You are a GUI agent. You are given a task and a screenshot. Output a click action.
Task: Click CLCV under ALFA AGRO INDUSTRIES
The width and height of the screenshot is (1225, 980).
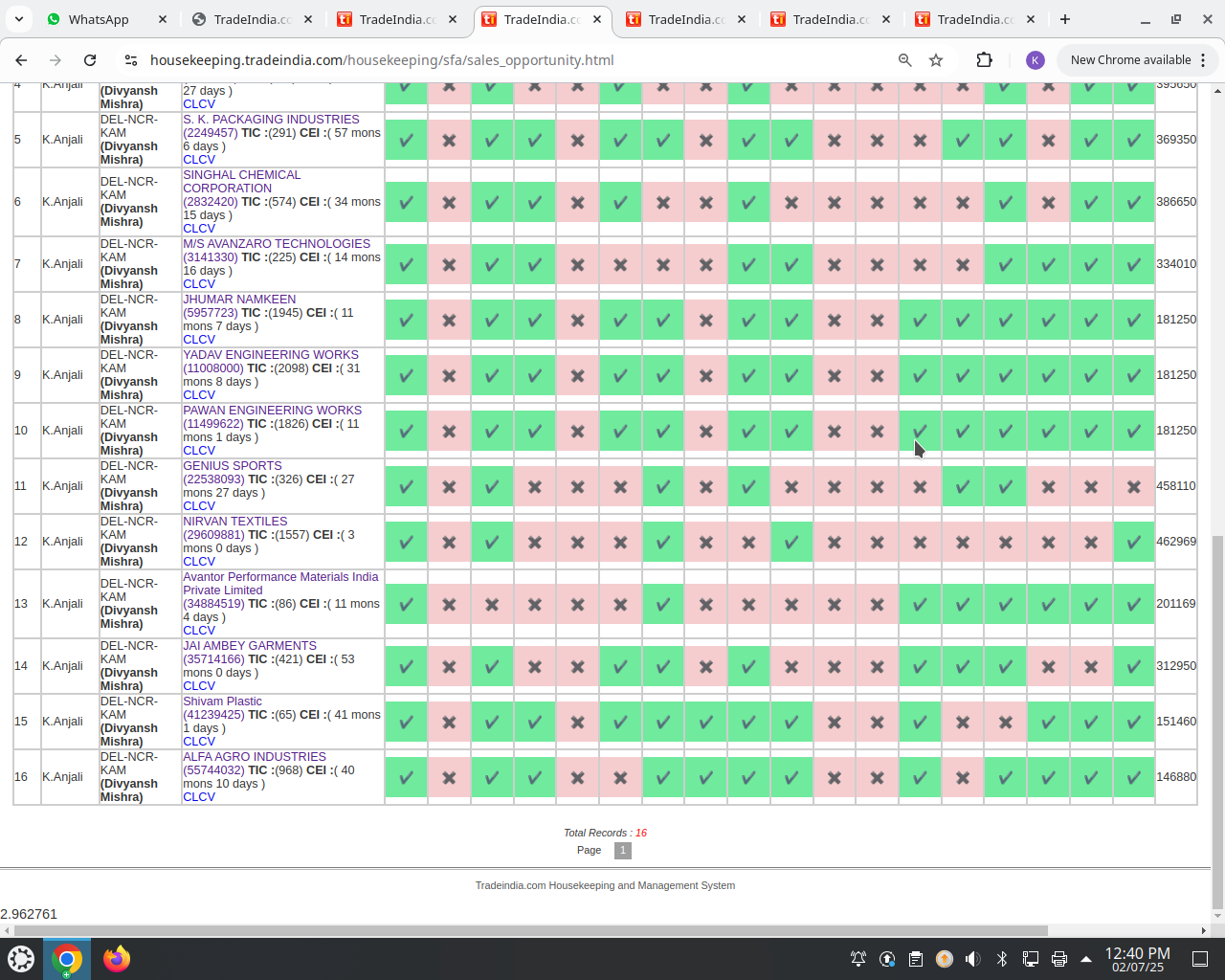pos(199,797)
